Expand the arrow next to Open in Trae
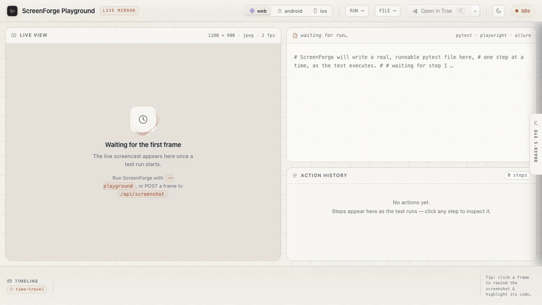Image resolution: width=542 pixels, height=305 pixels. pos(475,11)
